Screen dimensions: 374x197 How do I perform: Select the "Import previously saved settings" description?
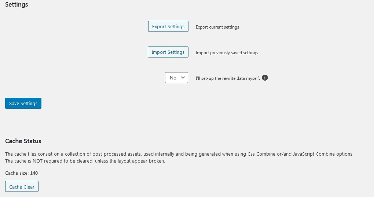click(227, 53)
